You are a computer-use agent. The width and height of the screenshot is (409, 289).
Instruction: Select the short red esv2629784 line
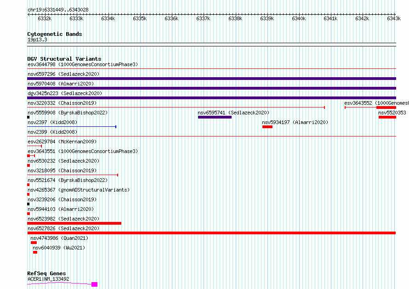[x=34, y=146]
